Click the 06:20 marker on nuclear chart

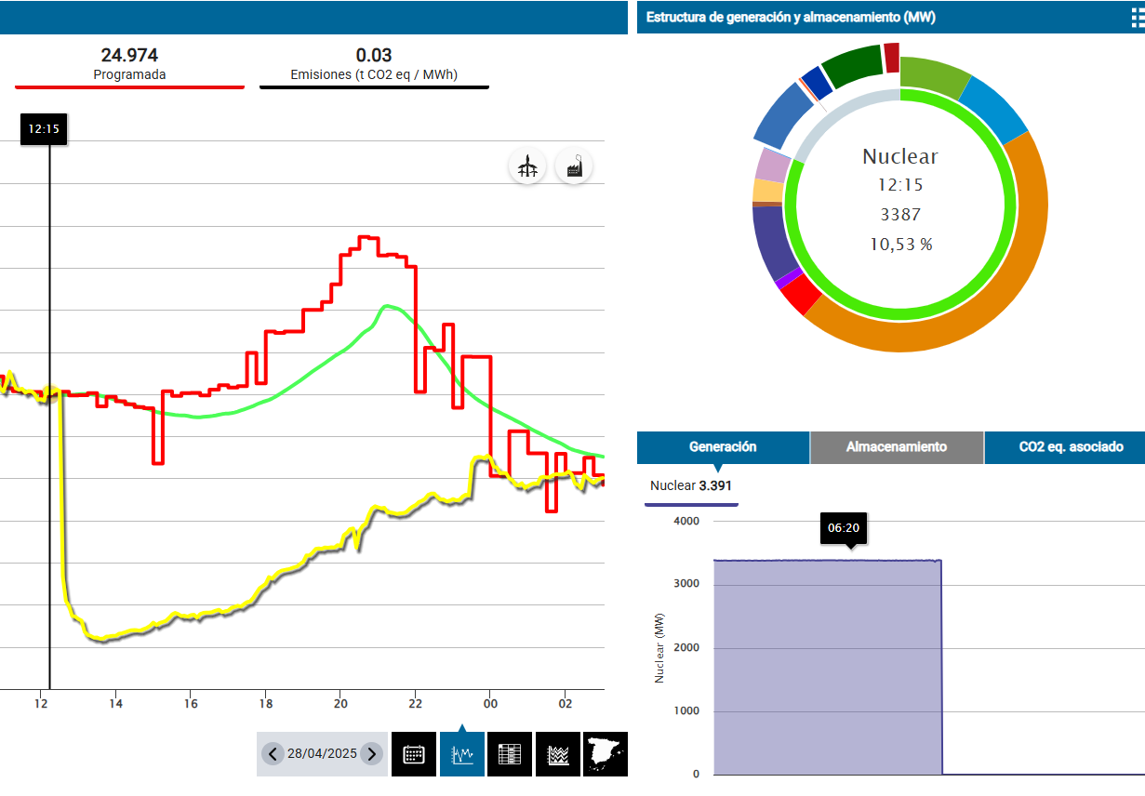[844, 527]
